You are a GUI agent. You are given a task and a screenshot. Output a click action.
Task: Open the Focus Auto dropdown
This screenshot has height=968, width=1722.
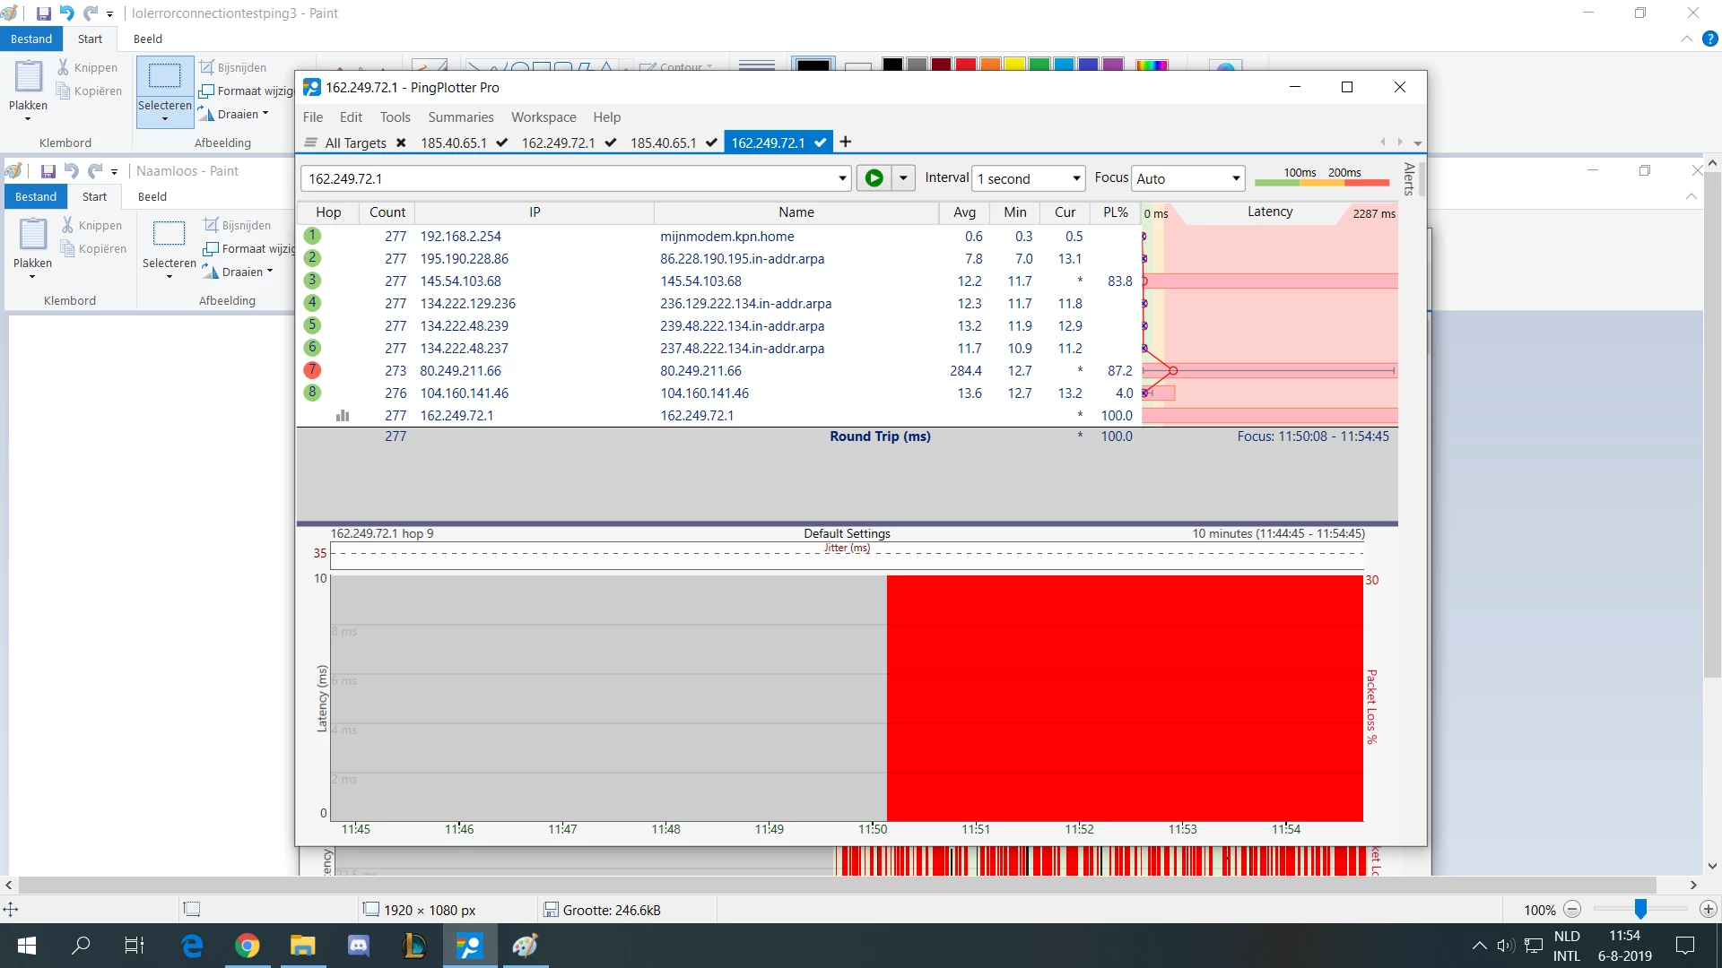point(1236,178)
